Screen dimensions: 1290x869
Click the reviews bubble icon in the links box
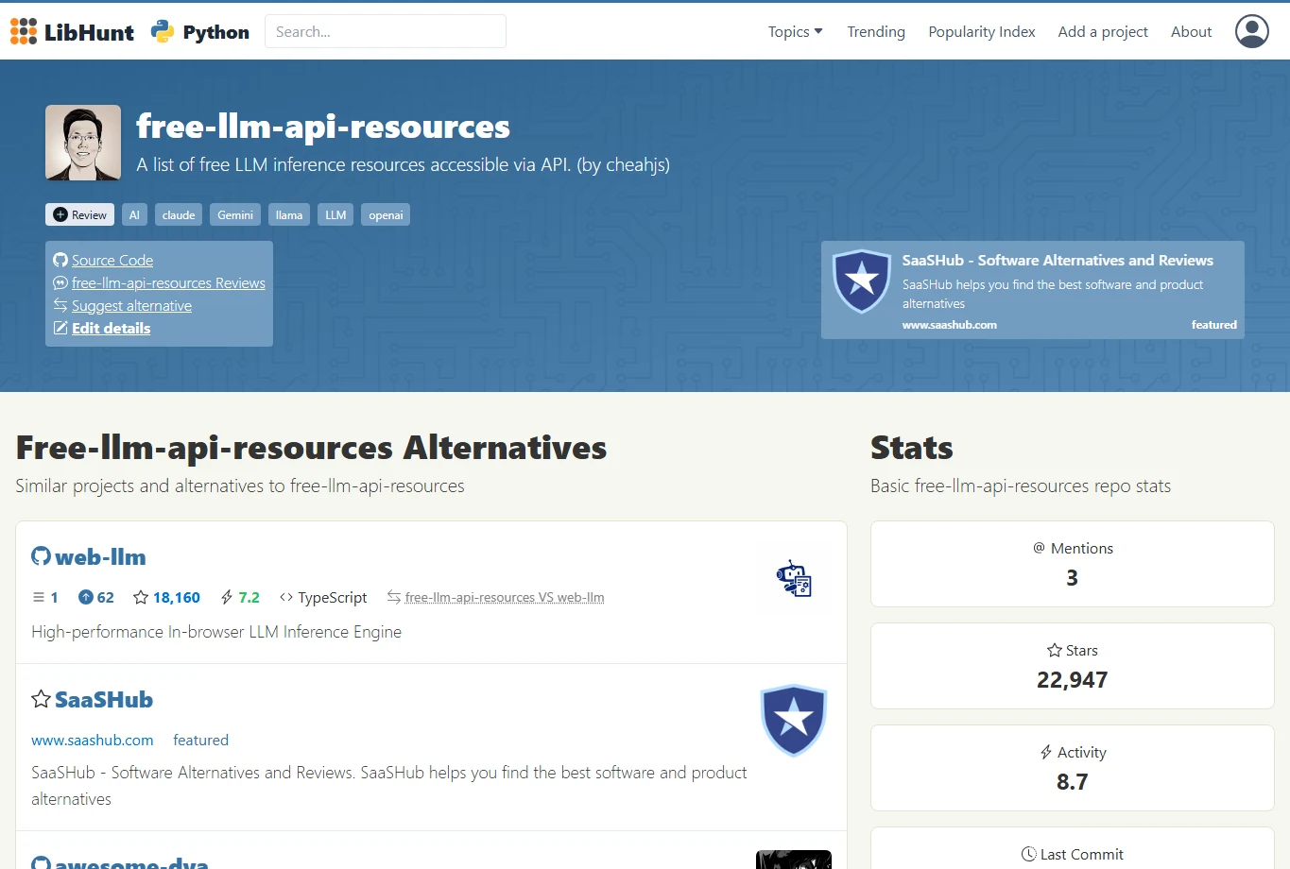pyautogui.click(x=60, y=282)
